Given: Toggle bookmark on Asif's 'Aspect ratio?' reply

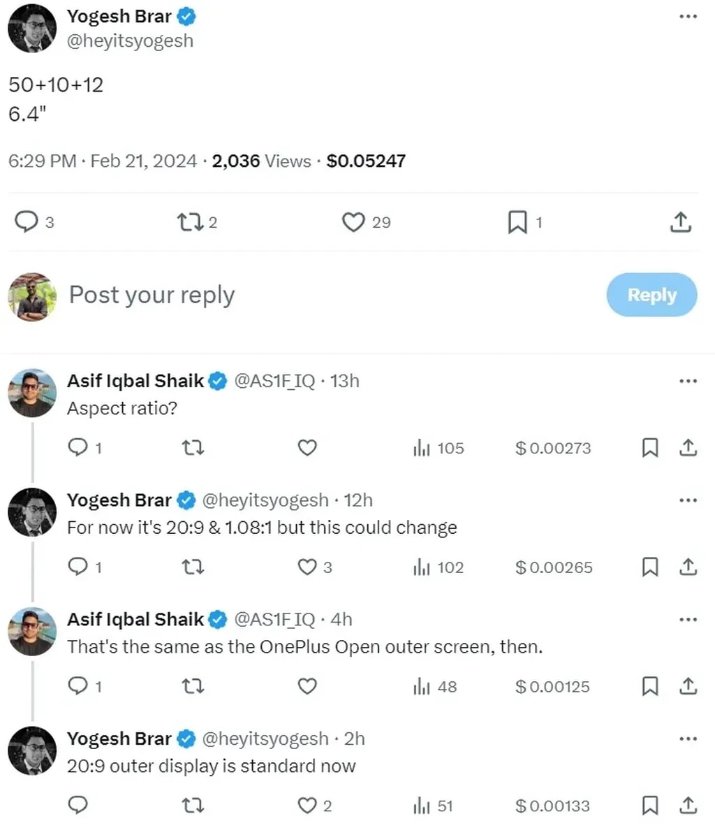Looking at the screenshot, I should (x=650, y=448).
